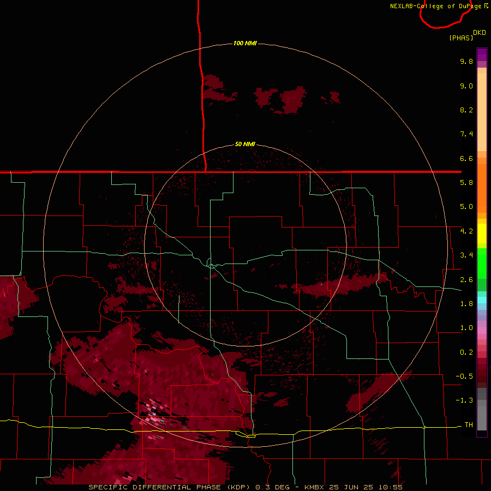This screenshot has width=491, height=491.
Task: Click the [PHAS] legend unit label
Action: click(x=461, y=38)
